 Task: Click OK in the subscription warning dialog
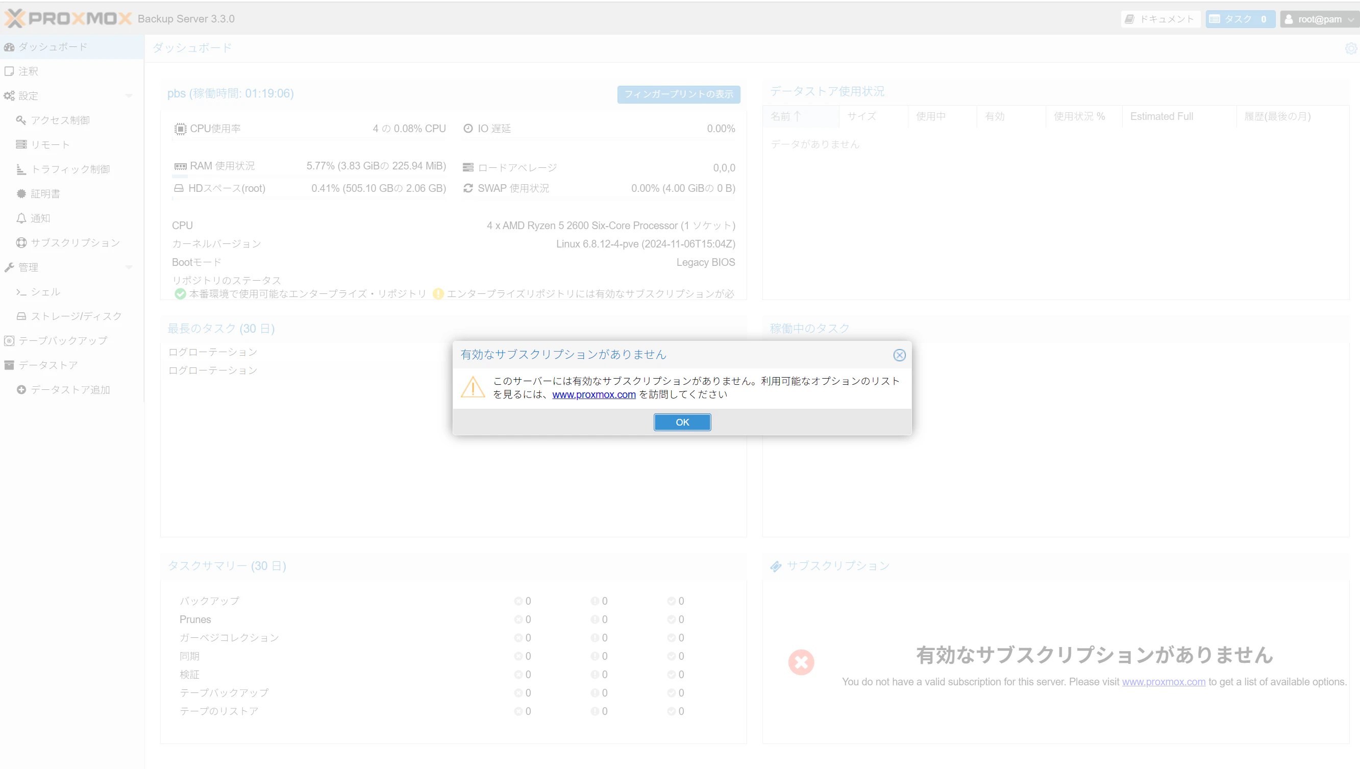coord(682,422)
